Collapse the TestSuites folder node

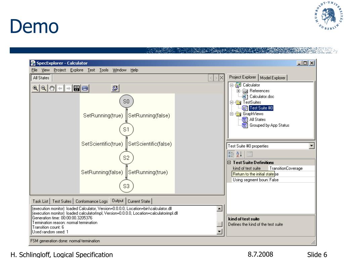coord(231,102)
